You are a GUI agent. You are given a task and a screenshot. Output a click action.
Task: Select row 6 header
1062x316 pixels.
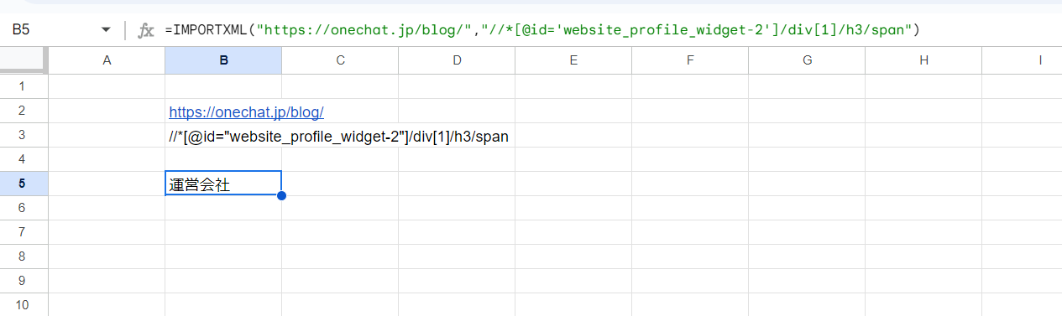click(24, 209)
